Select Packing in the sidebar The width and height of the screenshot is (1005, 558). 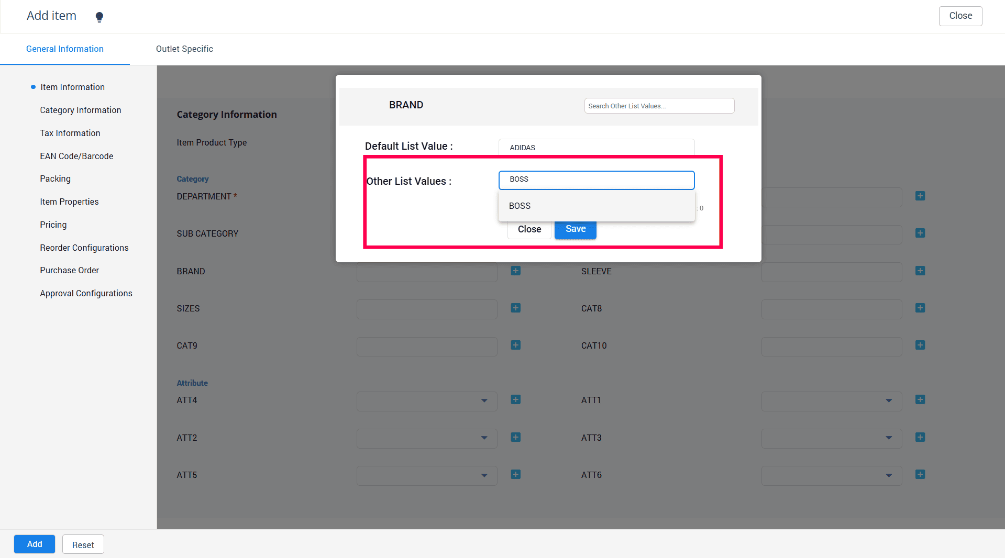[55, 178]
